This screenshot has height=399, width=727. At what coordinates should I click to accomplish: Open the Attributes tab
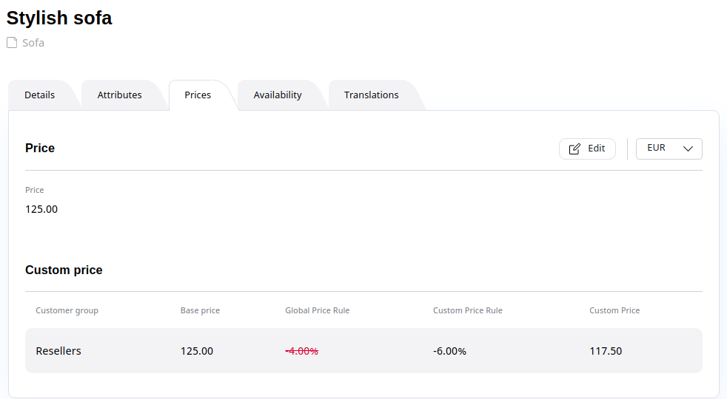click(x=120, y=95)
